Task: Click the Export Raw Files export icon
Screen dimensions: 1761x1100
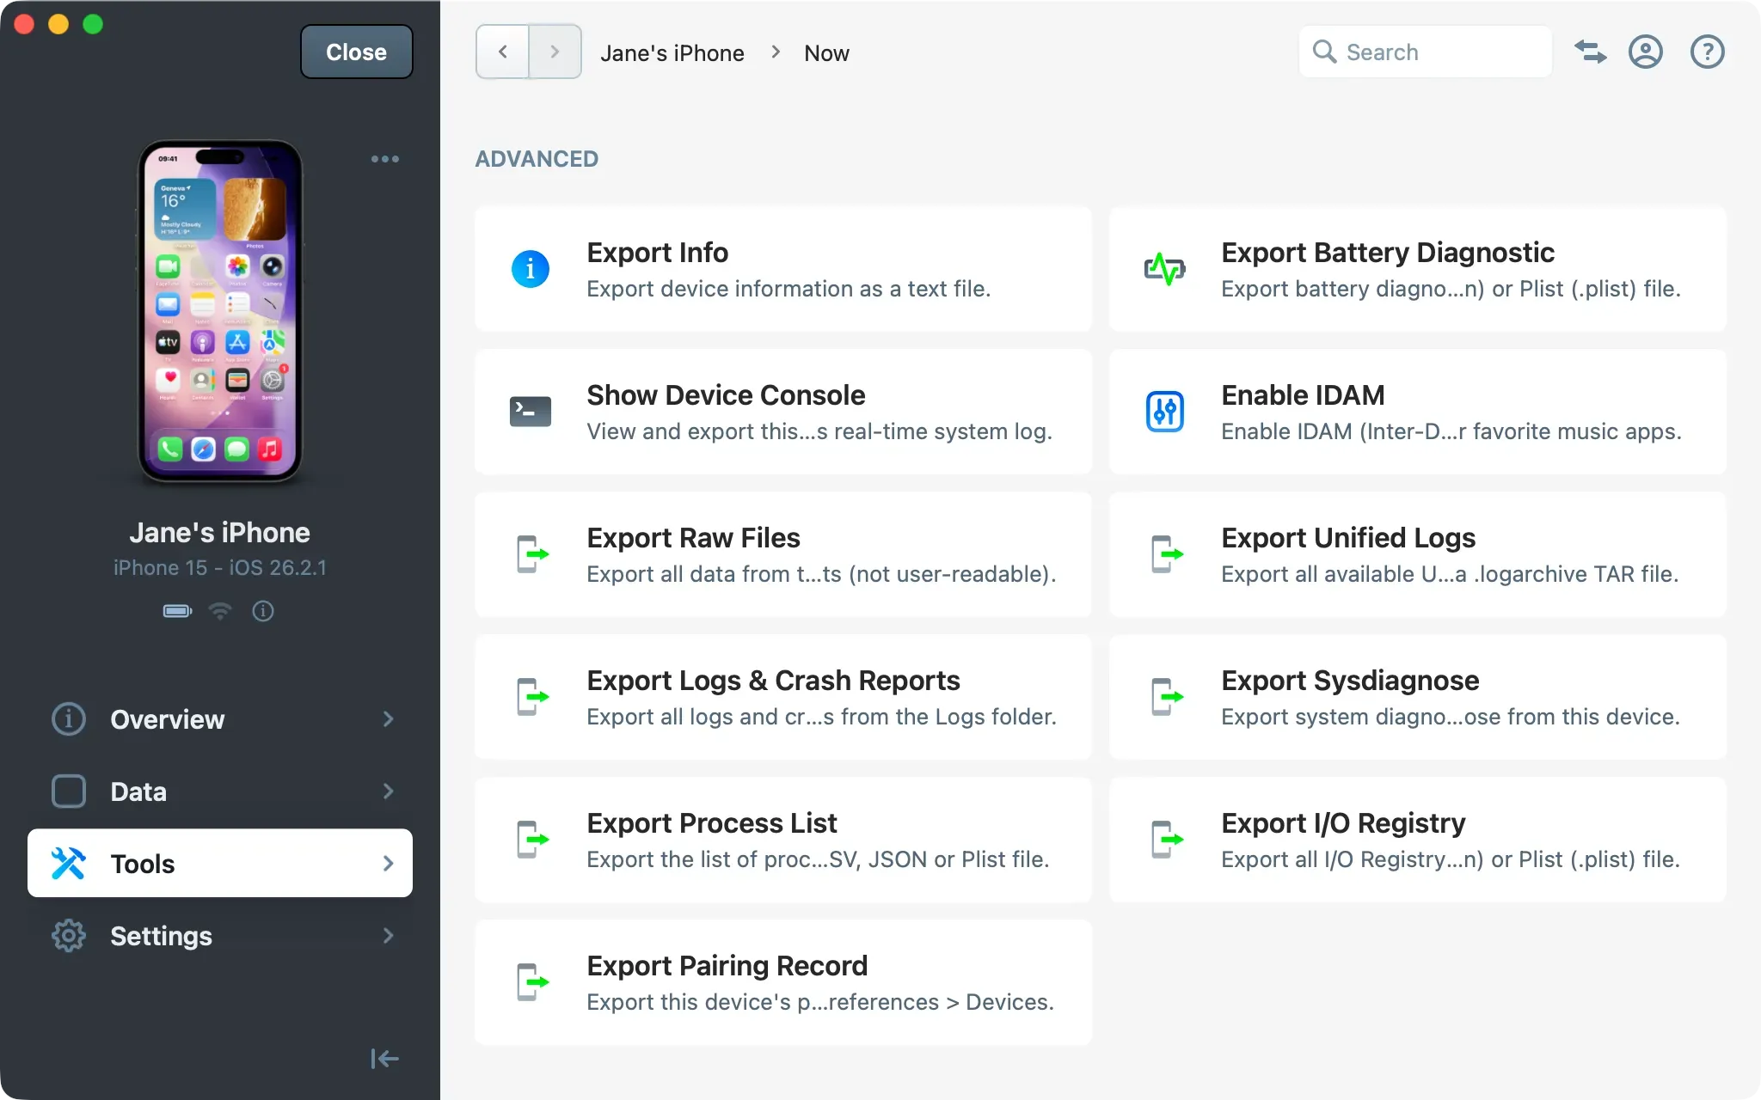Action: pyautogui.click(x=532, y=554)
